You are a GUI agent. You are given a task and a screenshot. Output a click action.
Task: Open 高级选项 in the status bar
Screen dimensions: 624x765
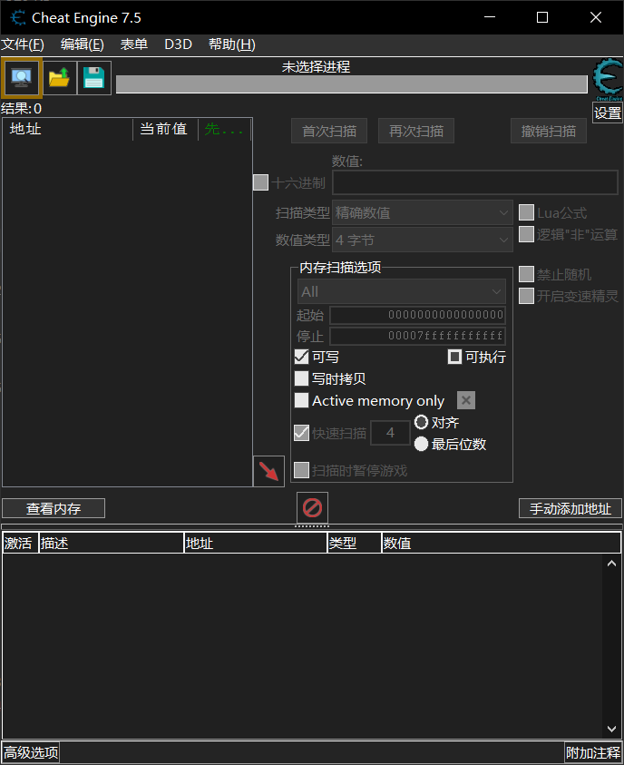(31, 752)
